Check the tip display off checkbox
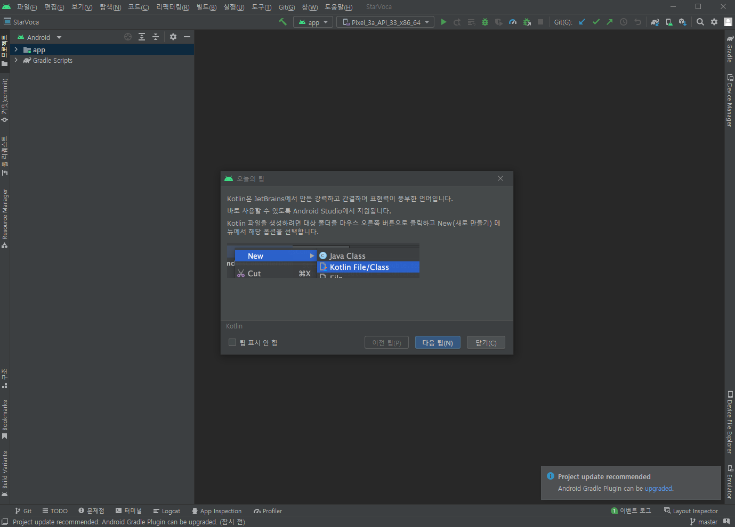The image size is (735, 527). point(232,342)
